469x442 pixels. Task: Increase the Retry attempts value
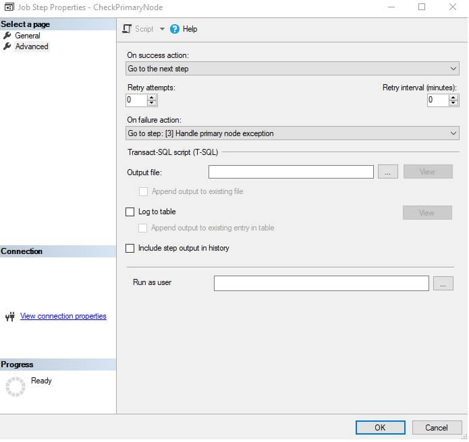coord(152,97)
